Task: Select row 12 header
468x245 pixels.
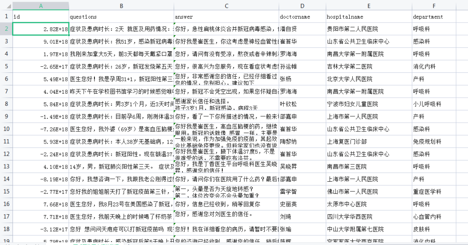Action: (x=6, y=154)
